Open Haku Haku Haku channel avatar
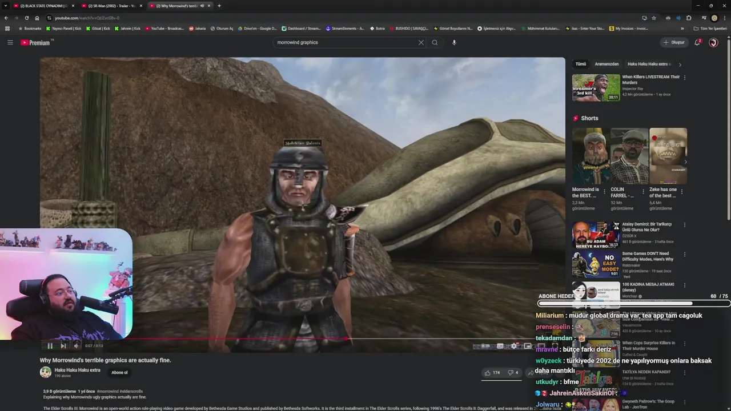731x411 pixels. 46,372
